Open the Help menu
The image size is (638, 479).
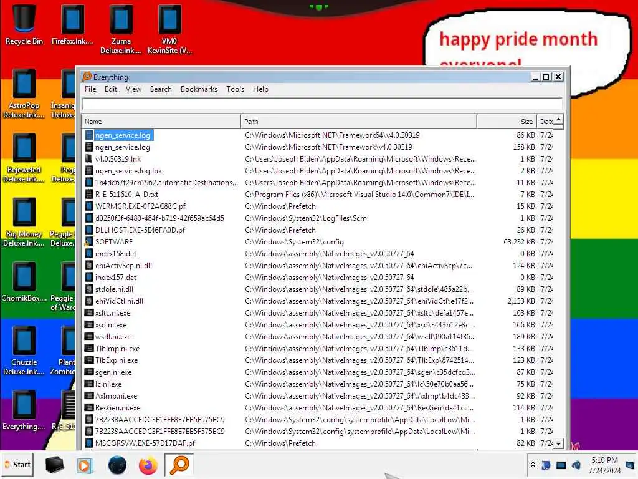tap(260, 89)
